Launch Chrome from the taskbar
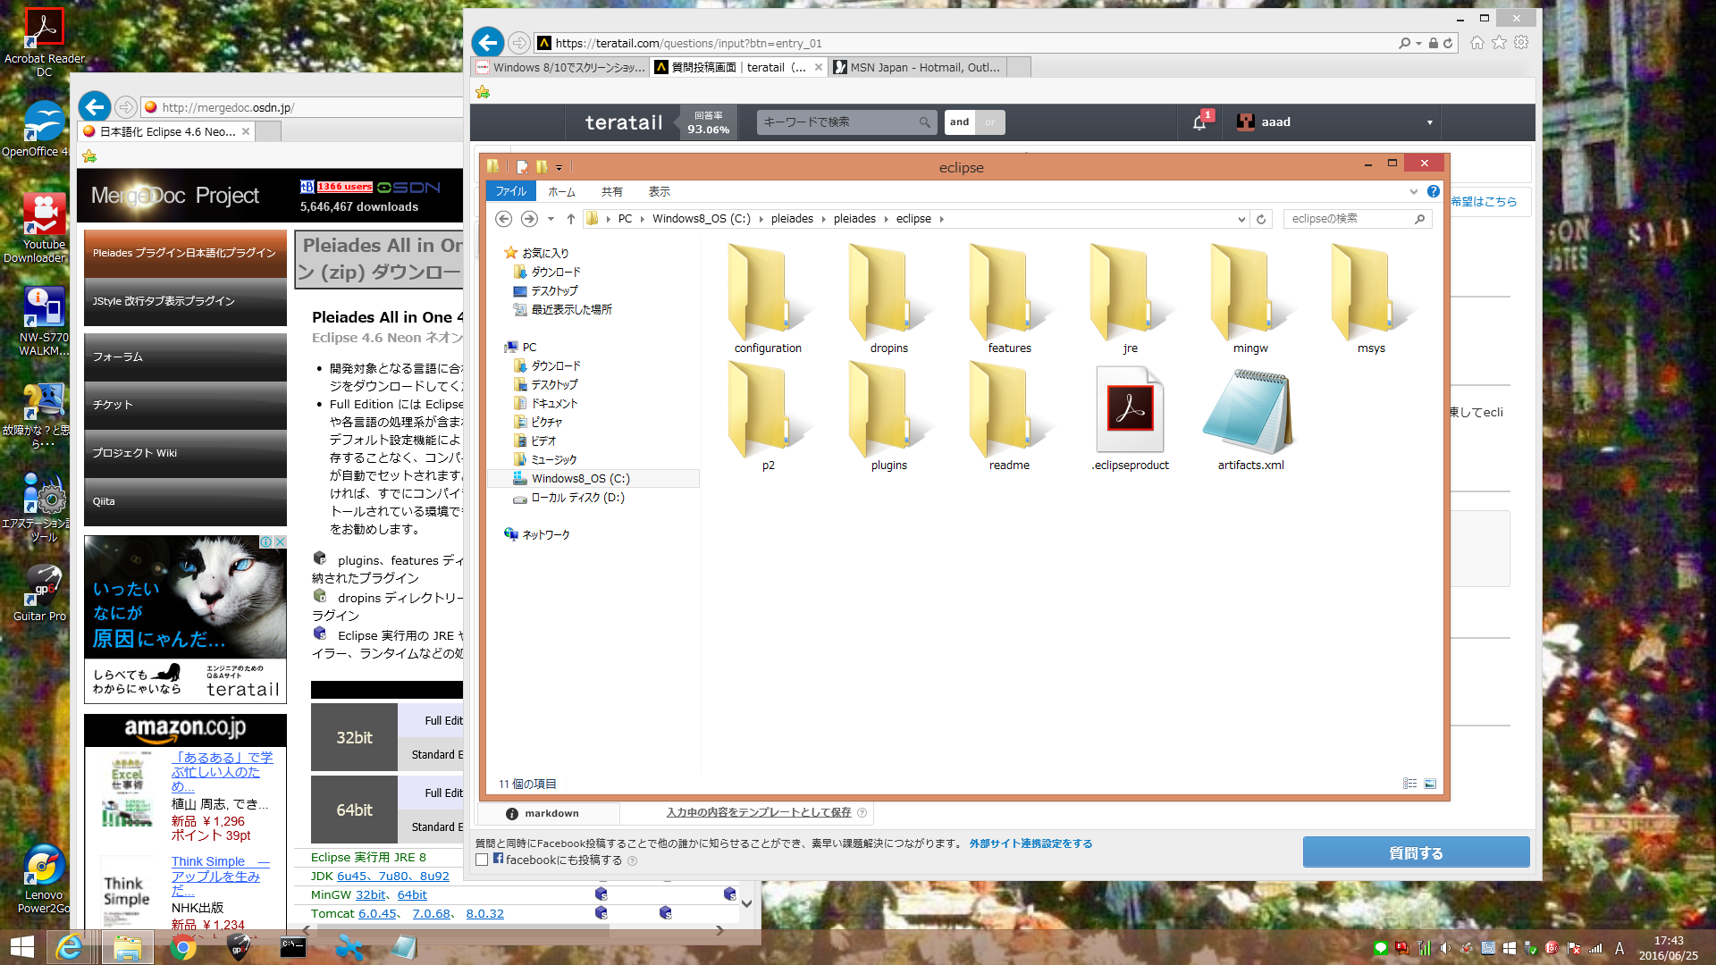Screen dimensions: 1716x965 tap(183, 947)
